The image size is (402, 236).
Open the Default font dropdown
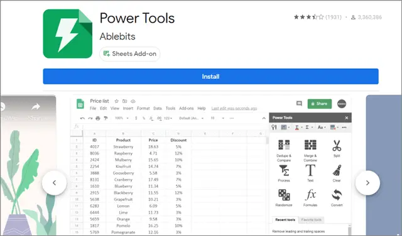click(x=191, y=118)
